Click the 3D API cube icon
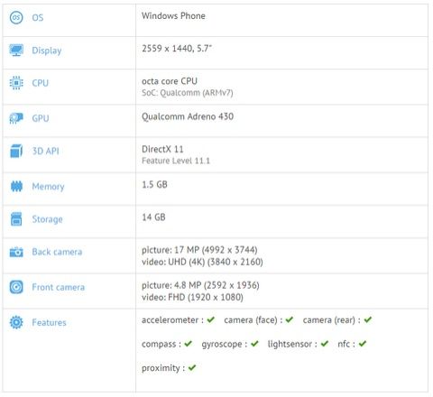This screenshot has height=397, width=433. point(16,151)
